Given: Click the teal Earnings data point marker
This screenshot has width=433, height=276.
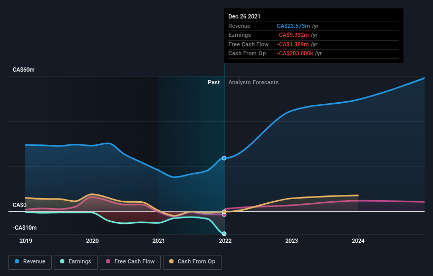Looking at the screenshot, I should 224,233.
